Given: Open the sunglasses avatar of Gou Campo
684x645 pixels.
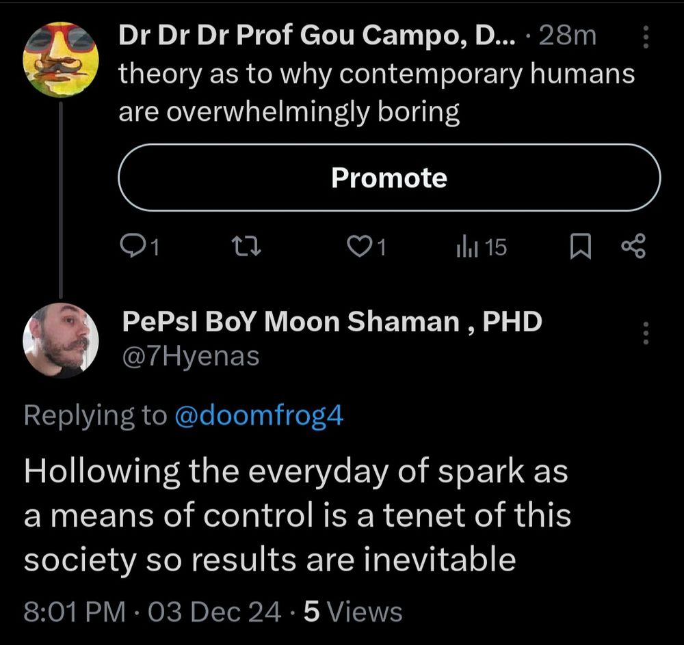Looking at the screenshot, I should click(61, 59).
